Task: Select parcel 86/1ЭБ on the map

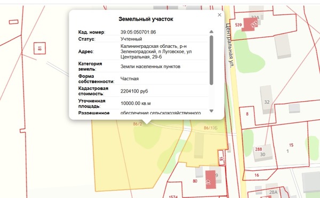Action: pos(211,128)
